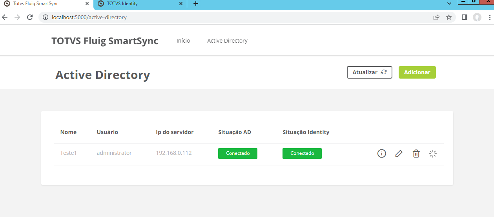Open a new browser tab

tap(196, 4)
